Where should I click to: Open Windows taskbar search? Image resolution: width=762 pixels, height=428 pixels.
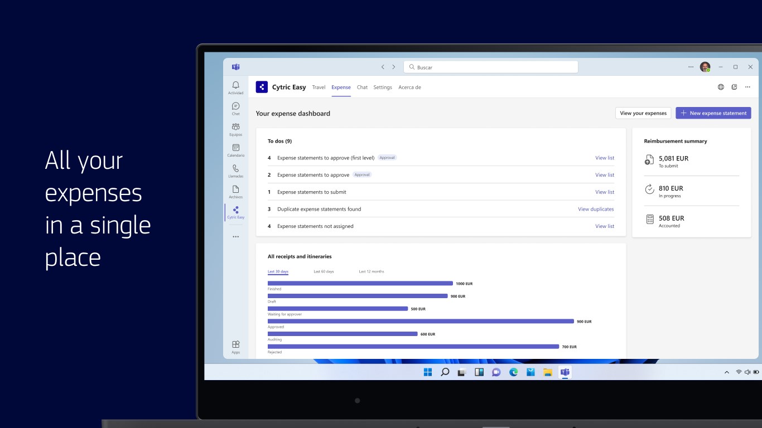(x=445, y=372)
